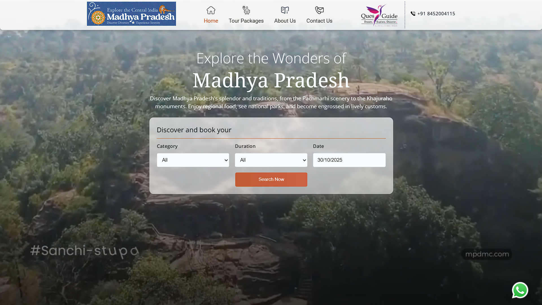This screenshot has height=305, width=542.
Task: Expand the Duration dropdown
Action: 271,160
